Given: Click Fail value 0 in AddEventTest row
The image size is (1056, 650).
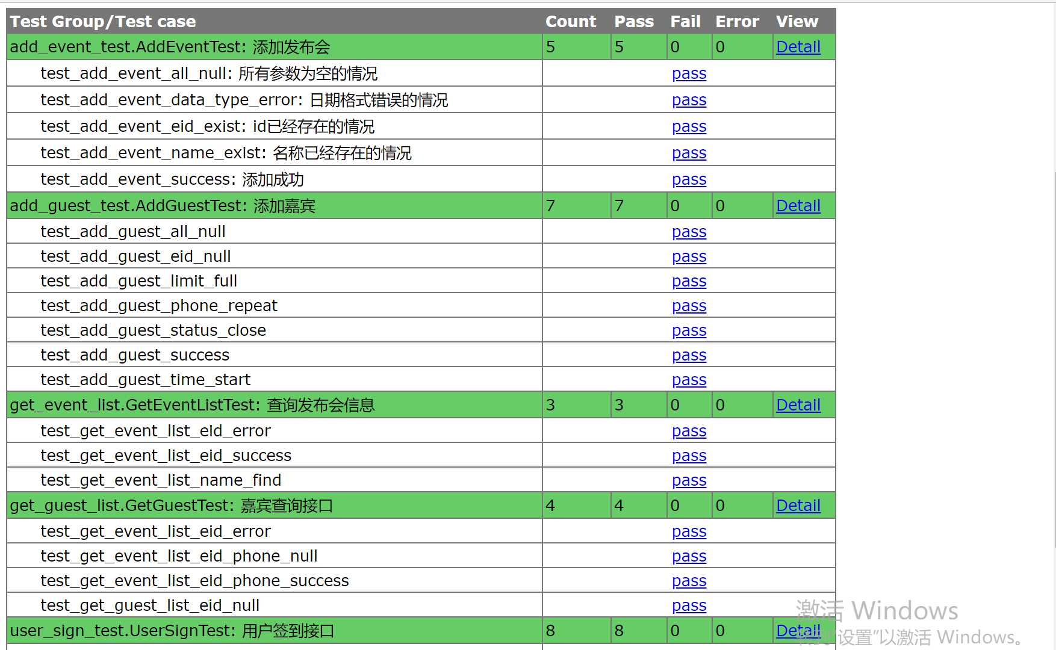Looking at the screenshot, I should point(675,47).
